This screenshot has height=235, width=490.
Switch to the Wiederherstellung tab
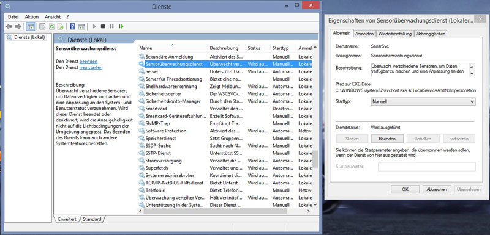click(395, 34)
